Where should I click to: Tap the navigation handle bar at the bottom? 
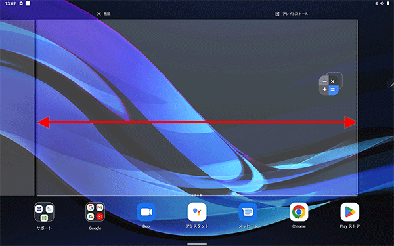(197, 244)
